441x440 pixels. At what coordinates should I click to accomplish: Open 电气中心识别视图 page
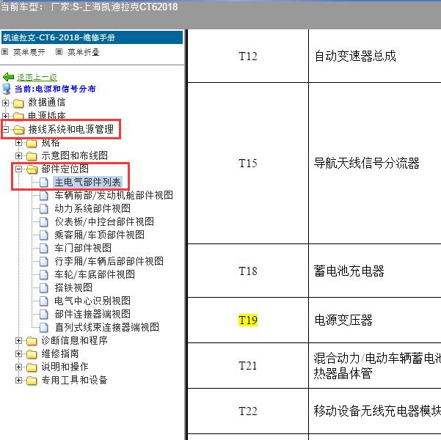[x=92, y=301]
